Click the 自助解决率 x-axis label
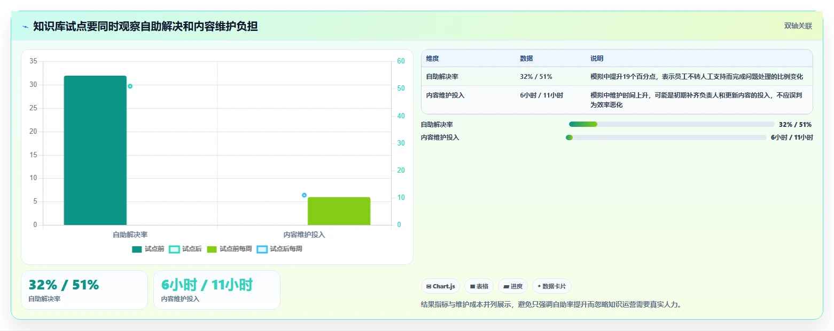The width and height of the screenshot is (834, 331). [130, 235]
